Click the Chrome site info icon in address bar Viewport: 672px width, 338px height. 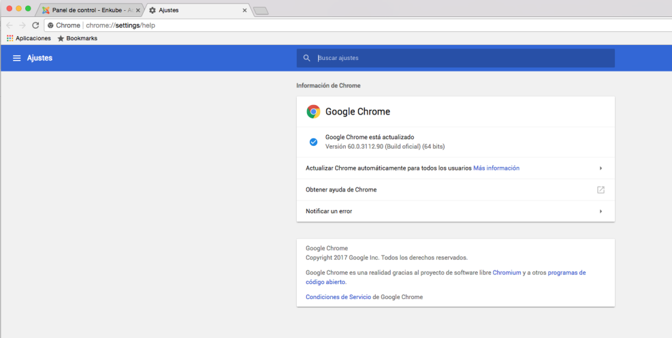coord(50,25)
